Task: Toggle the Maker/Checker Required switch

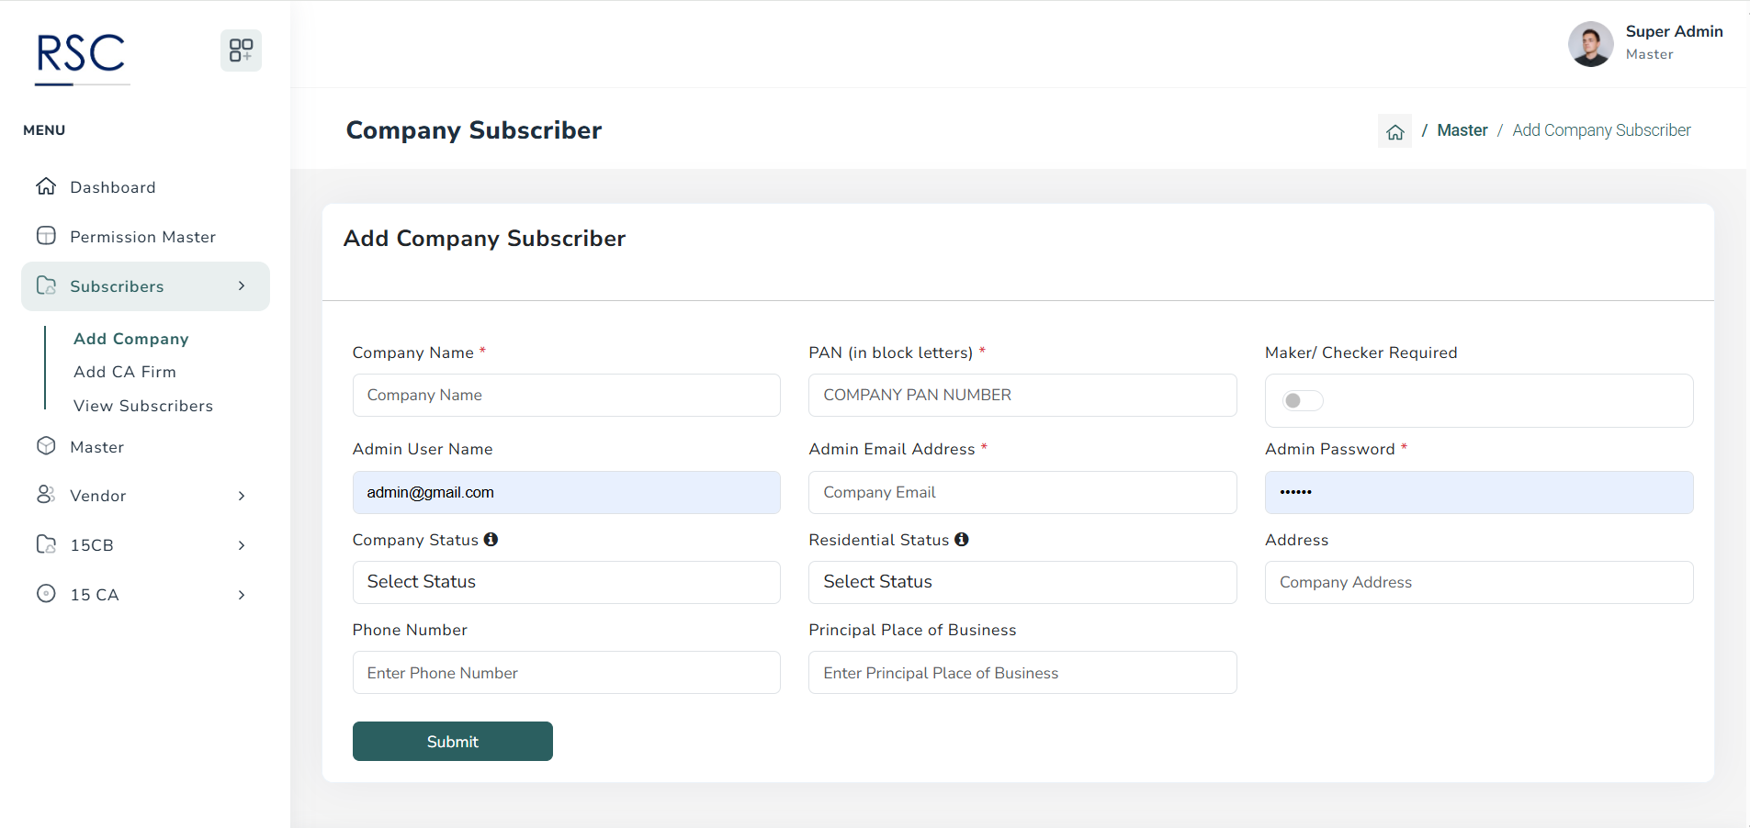Action: click(x=1303, y=400)
